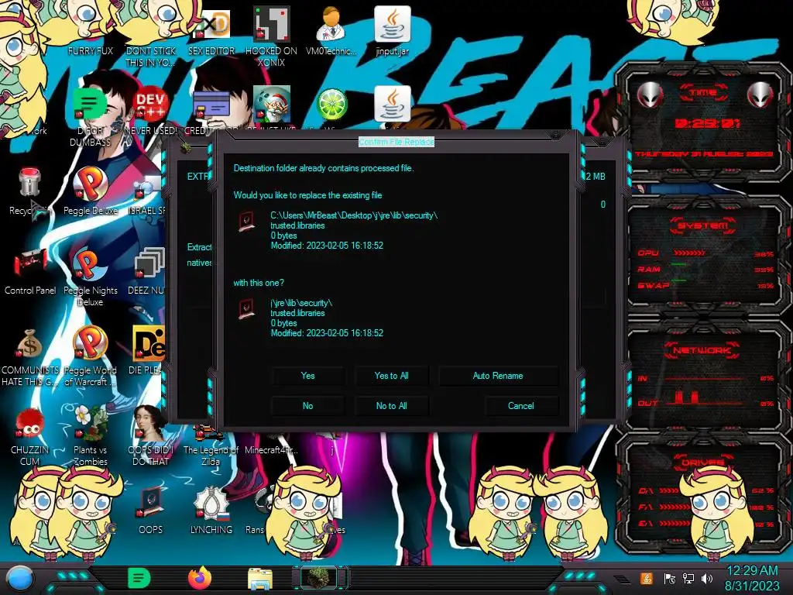This screenshot has height=595, width=793.
Task: Open the stacked-windows DEEZ NU shortcut
Action: tap(149, 264)
